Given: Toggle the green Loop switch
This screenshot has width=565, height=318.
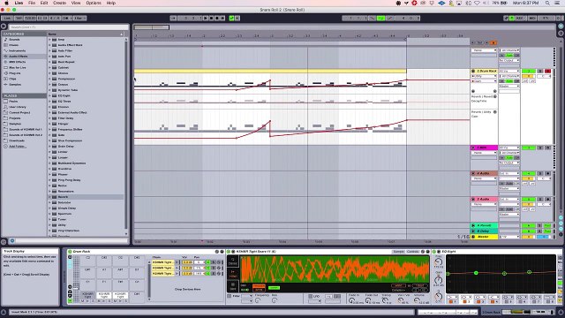Looking at the screenshot, I should pyautogui.click(x=380, y=18).
